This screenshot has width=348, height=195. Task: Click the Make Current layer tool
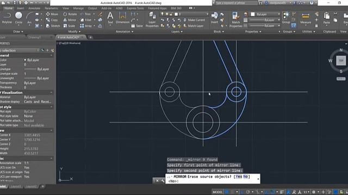tap(194, 20)
